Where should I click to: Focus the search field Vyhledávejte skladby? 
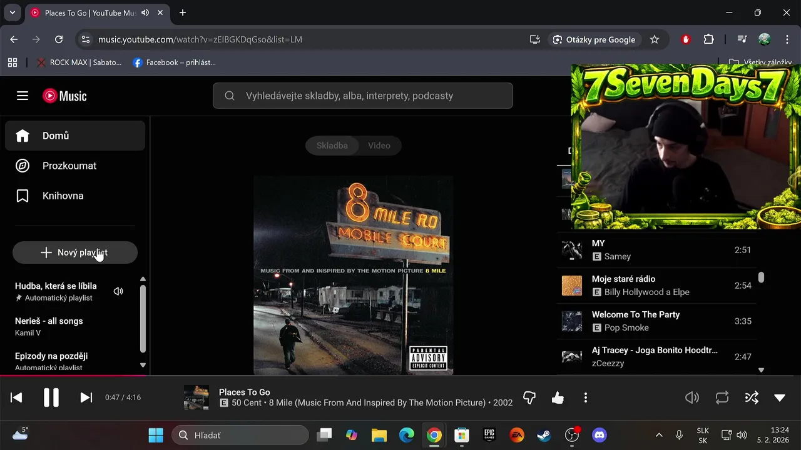[363, 96]
